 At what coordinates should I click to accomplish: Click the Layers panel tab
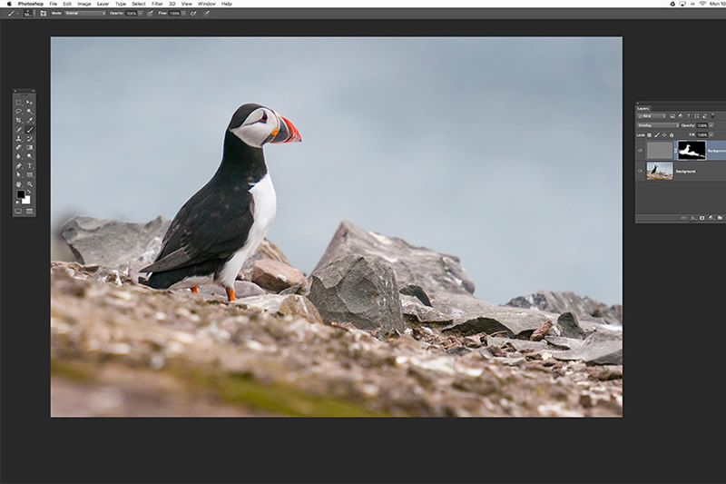(643, 108)
